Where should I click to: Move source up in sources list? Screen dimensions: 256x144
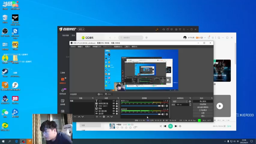pos(108,117)
